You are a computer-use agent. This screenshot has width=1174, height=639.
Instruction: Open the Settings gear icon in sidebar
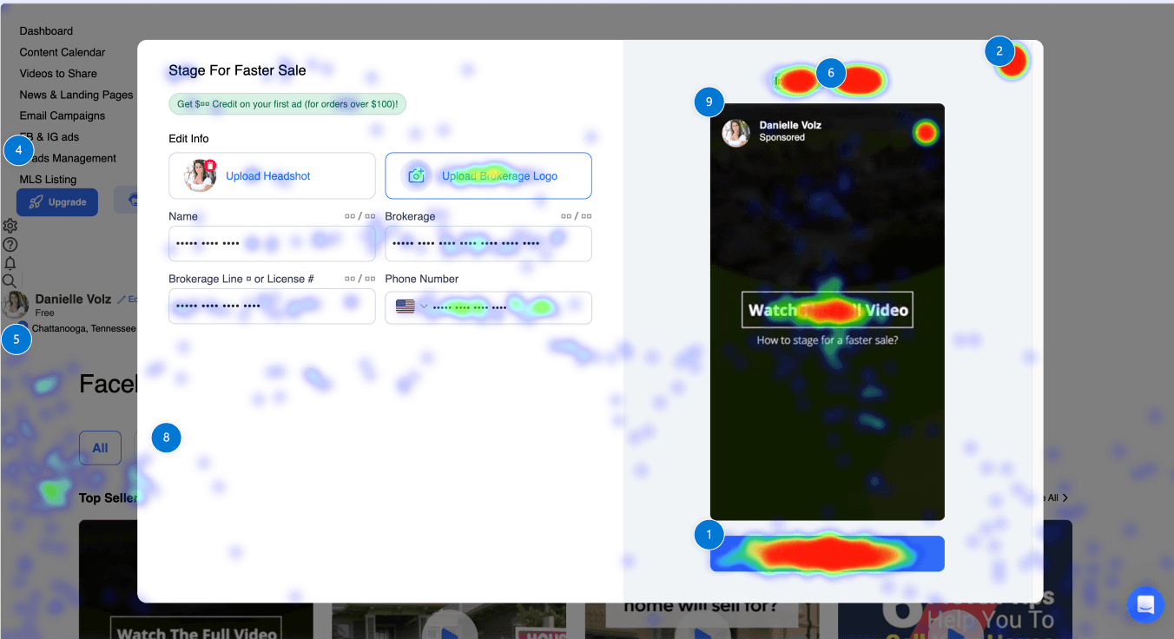click(x=10, y=226)
